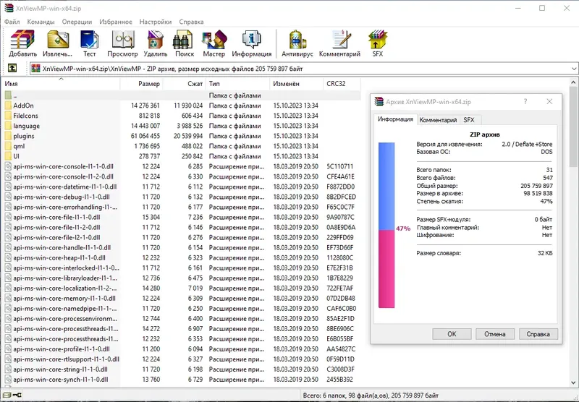The height and width of the screenshot is (402, 579).
Task: Select api-ms-win-core-datetime-l1-1-0.dll
Action: click(x=181, y=187)
